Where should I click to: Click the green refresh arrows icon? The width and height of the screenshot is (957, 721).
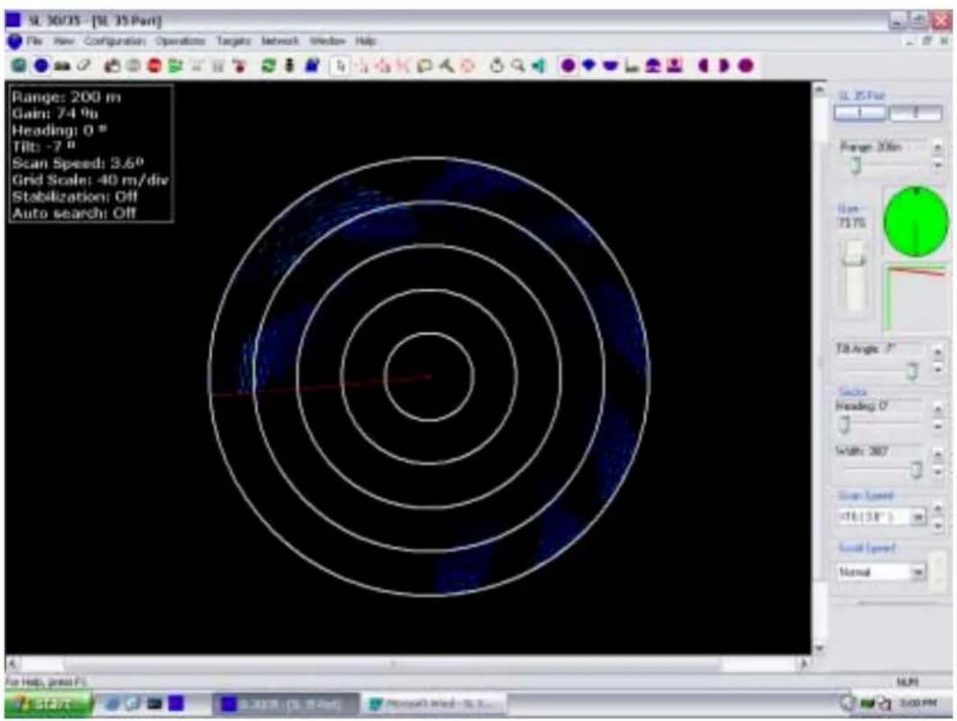pyautogui.click(x=268, y=65)
